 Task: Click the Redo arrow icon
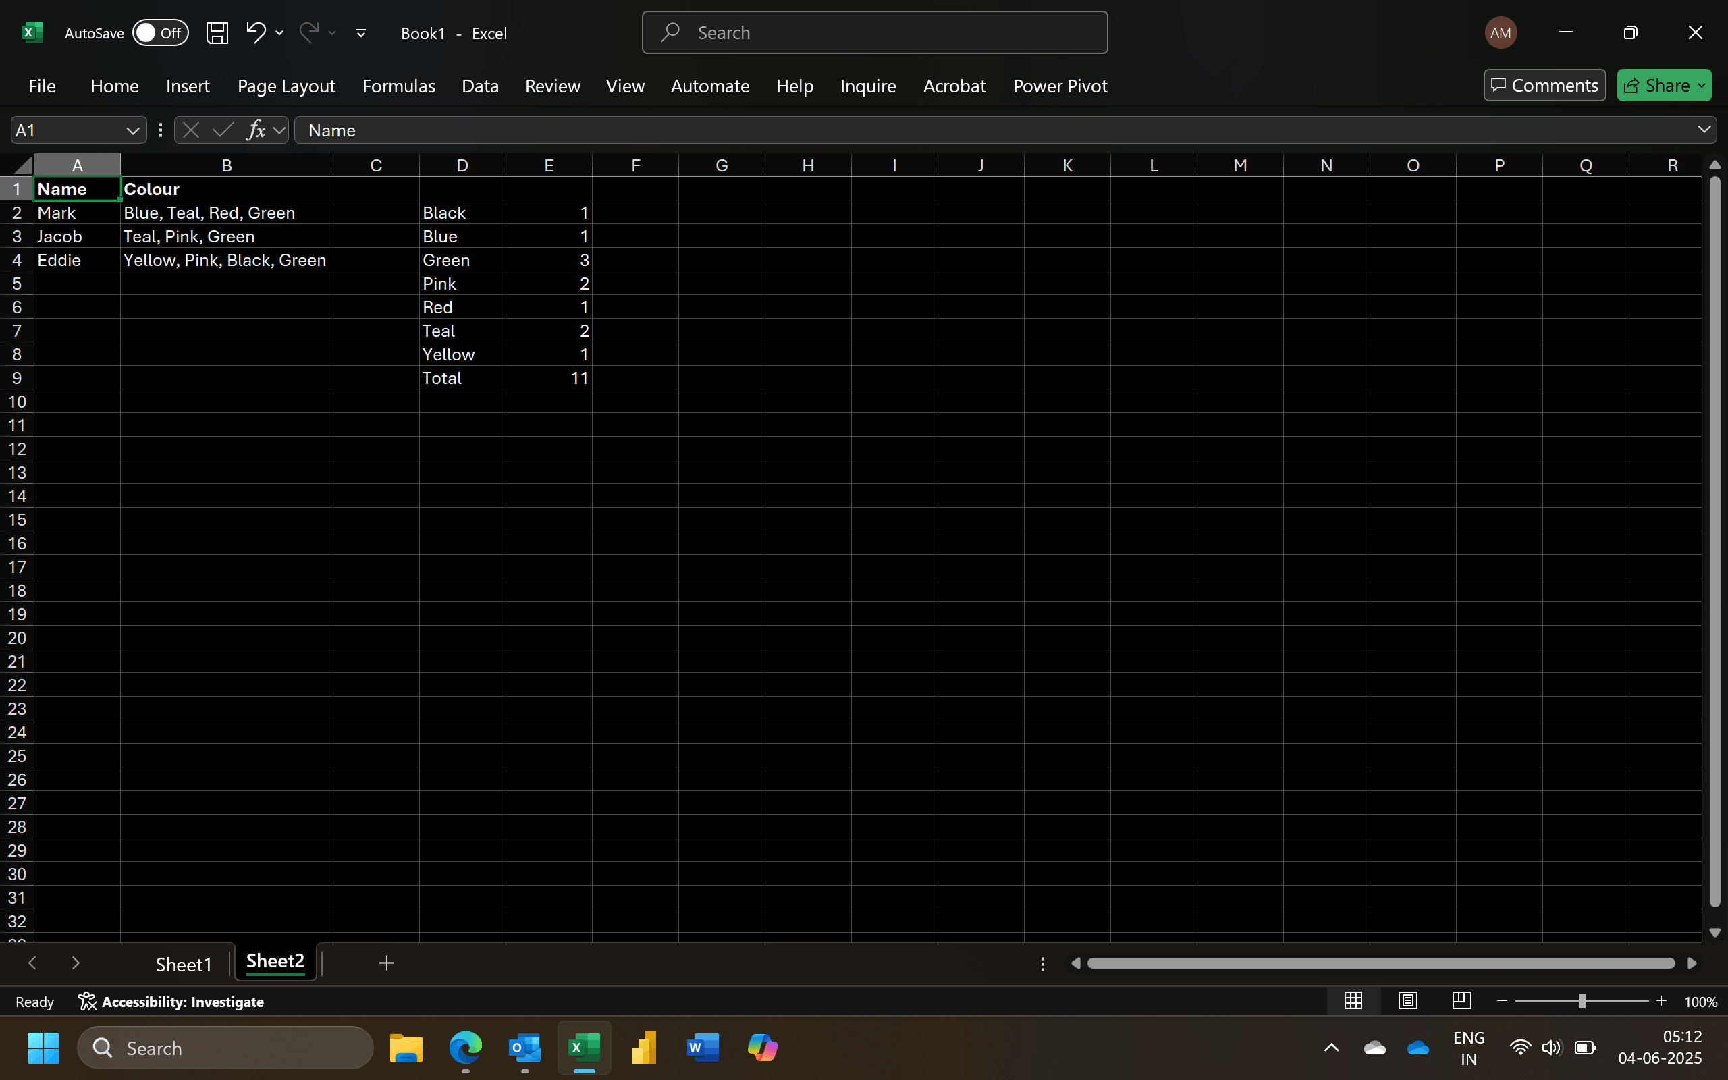308,32
